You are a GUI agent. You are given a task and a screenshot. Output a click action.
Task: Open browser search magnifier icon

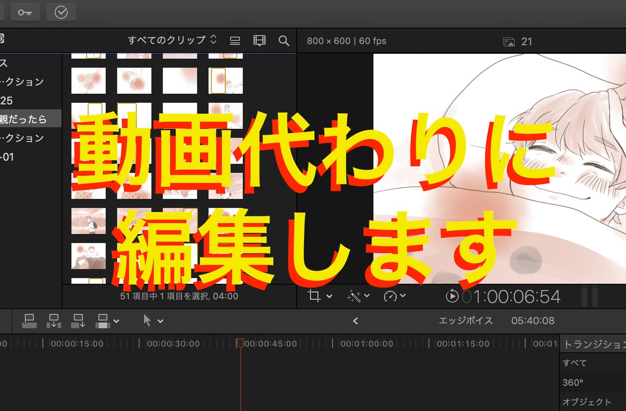tap(284, 41)
